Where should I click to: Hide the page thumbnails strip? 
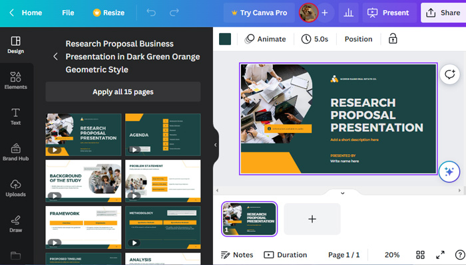tap(342, 193)
